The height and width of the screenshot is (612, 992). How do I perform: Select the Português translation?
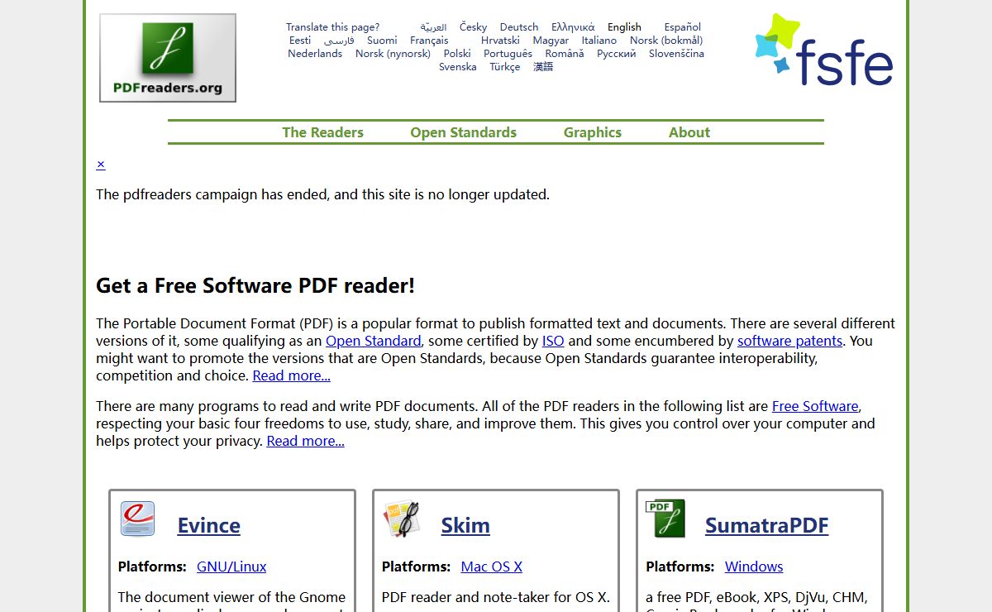click(x=508, y=54)
